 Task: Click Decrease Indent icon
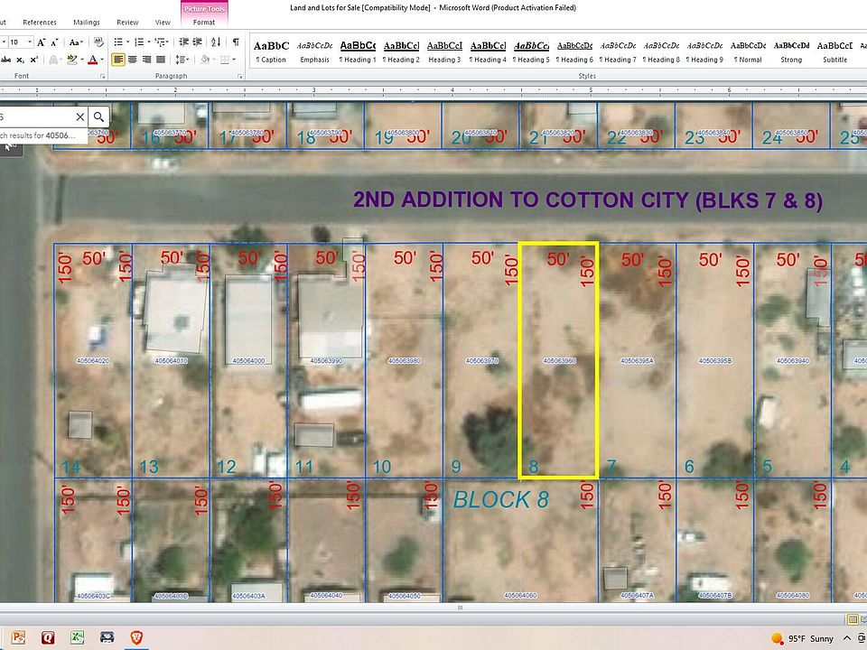pos(184,42)
